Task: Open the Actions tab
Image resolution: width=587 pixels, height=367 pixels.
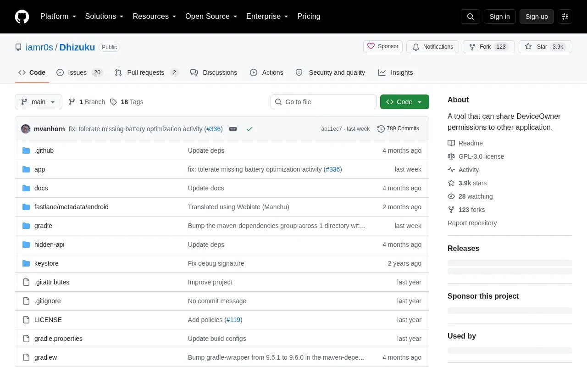Action: [266, 72]
